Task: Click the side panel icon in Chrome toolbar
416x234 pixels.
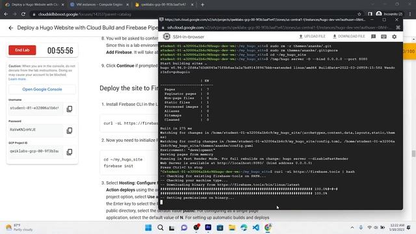Action: point(370,14)
